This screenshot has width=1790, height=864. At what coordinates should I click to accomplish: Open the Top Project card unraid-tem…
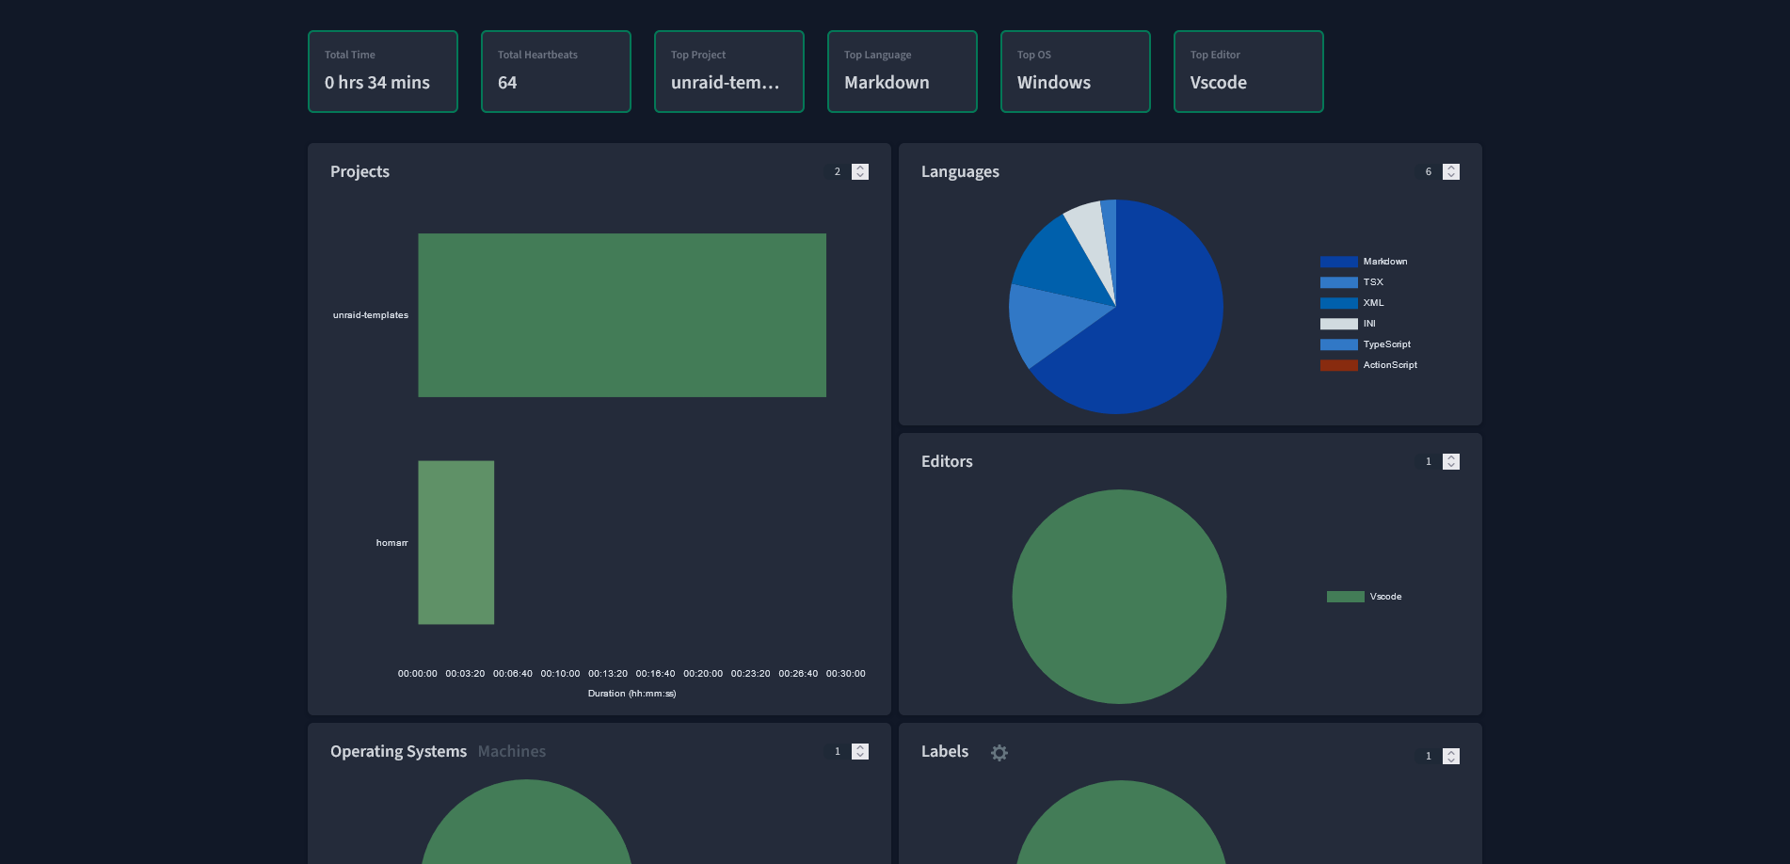click(729, 72)
